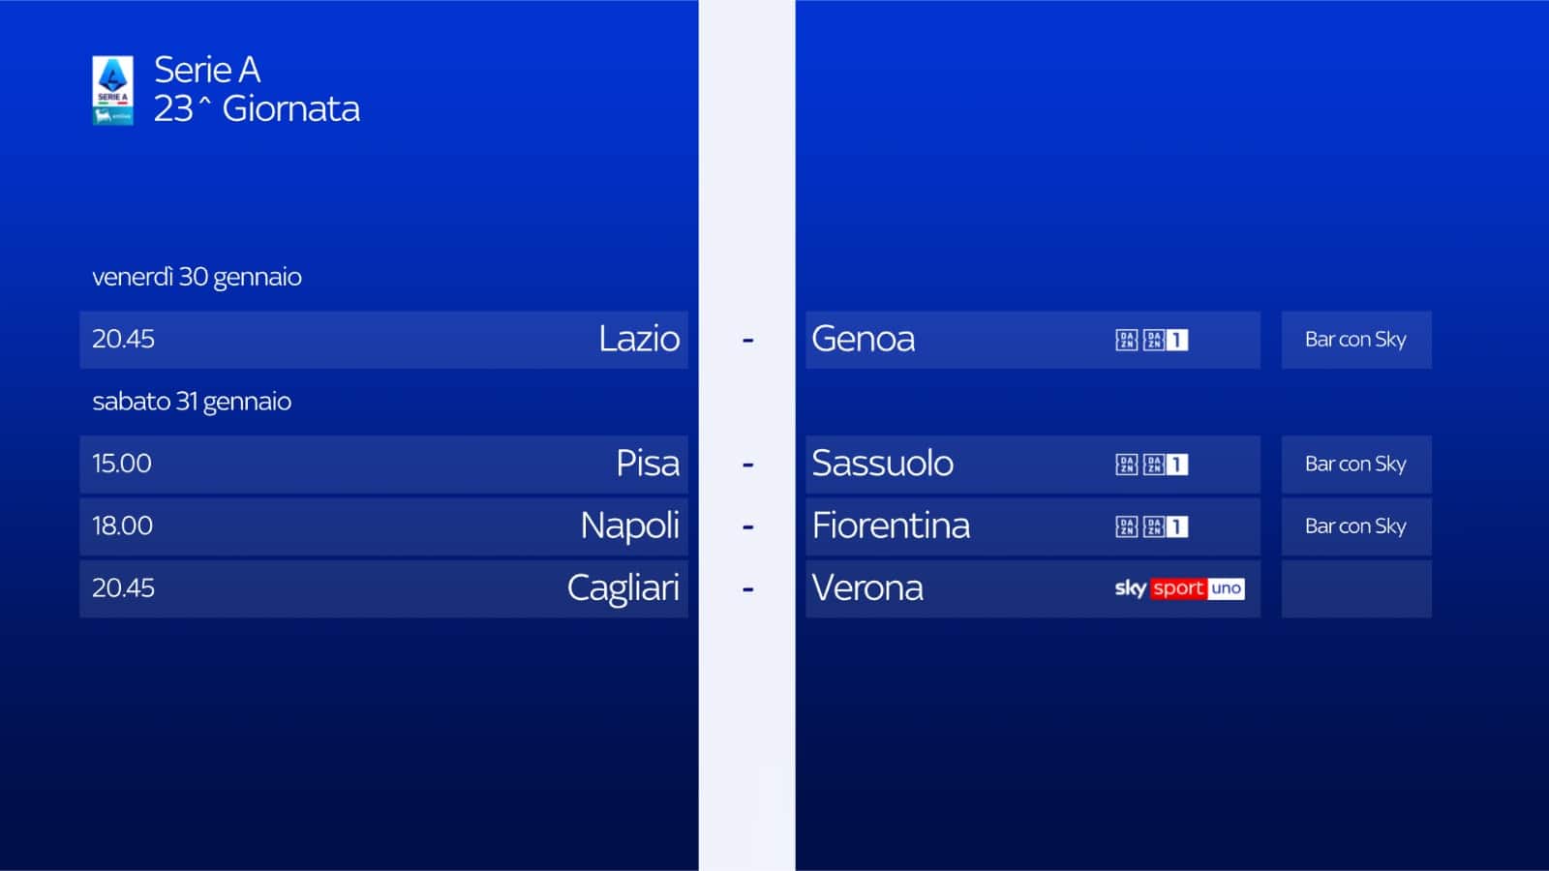Select the Fiorentina team name
The image size is (1549, 871).
tap(891, 526)
